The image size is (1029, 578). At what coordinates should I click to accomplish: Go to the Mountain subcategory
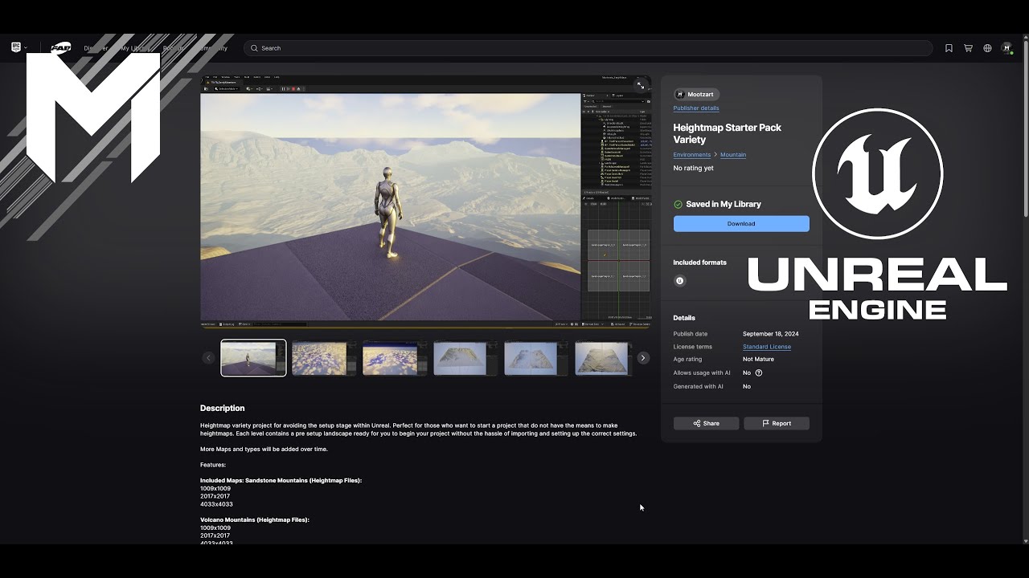[733, 155]
